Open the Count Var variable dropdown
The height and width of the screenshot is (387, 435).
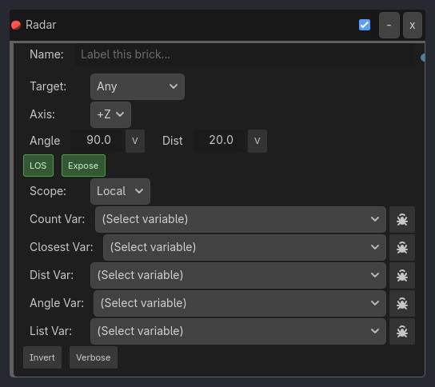[241, 219]
